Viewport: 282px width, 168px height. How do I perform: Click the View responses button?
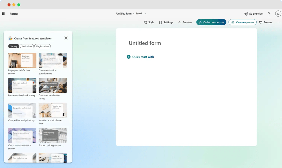click(x=243, y=22)
